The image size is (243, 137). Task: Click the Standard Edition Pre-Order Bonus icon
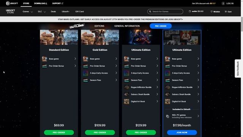pos(44,66)
